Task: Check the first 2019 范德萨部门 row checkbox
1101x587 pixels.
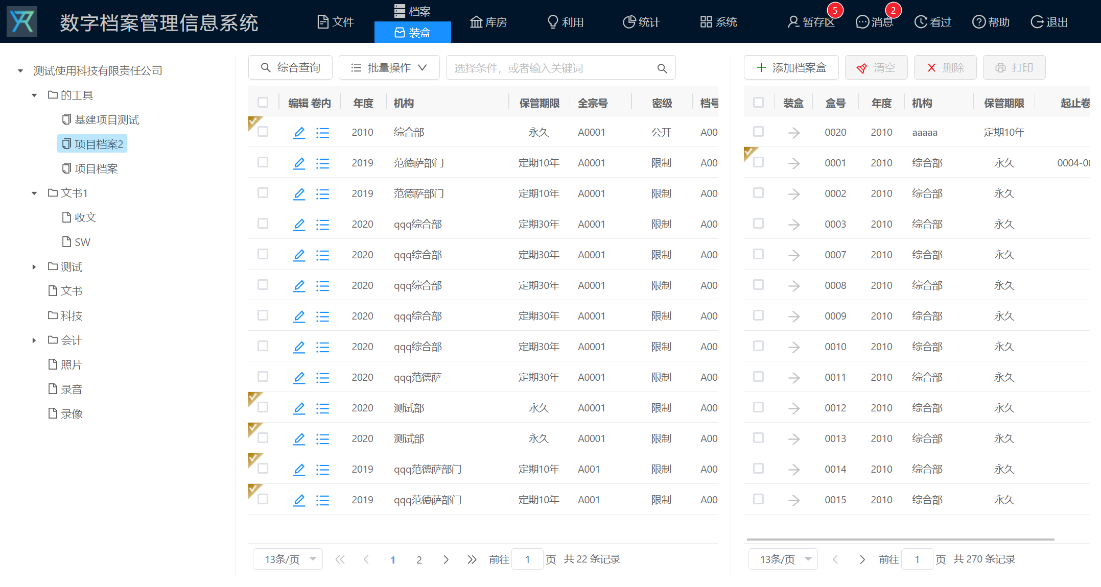Action: point(263,162)
